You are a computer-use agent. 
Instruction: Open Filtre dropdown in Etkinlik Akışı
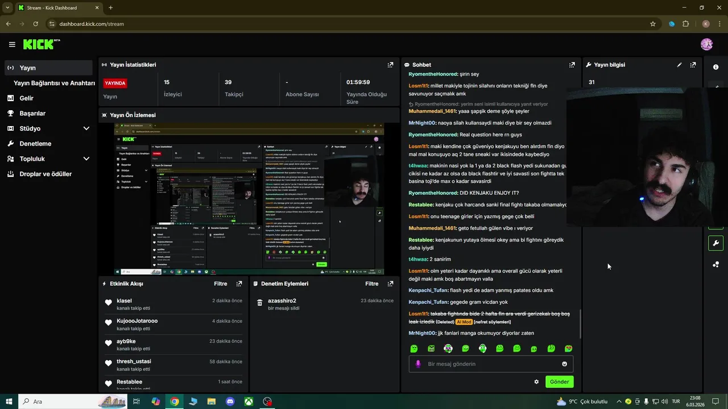pos(220,283)
